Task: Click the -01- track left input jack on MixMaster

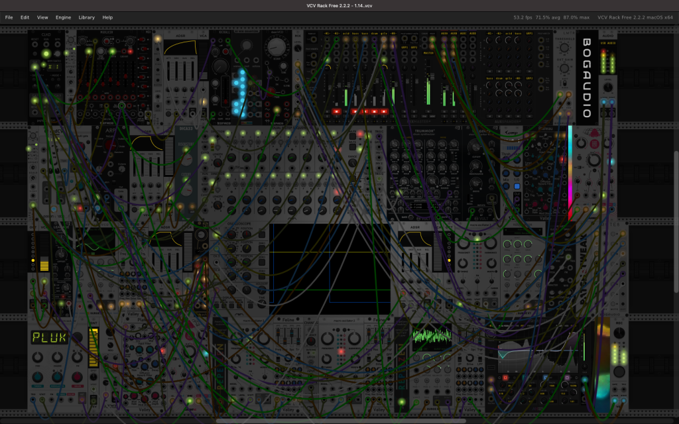Action: click(326, 39)
